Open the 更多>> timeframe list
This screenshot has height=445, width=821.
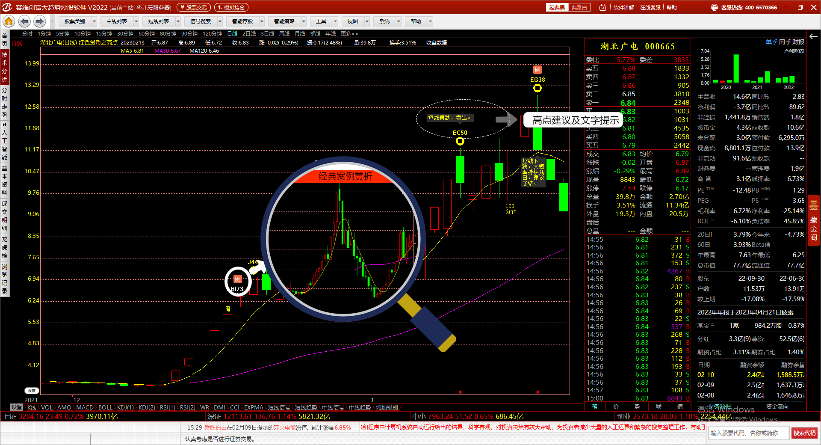point(349,34)
